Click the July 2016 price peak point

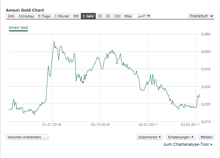pyautogui.click(x=54, y=41)
